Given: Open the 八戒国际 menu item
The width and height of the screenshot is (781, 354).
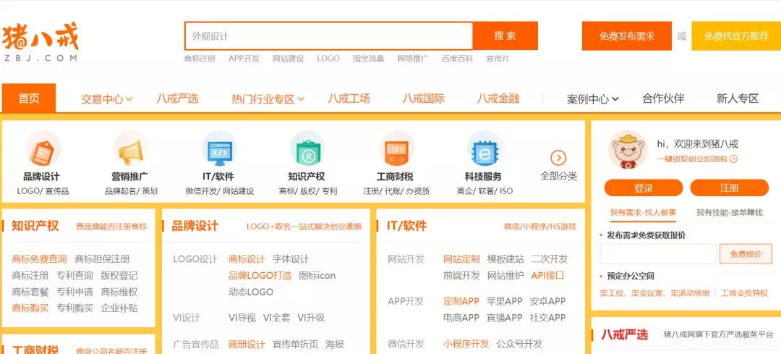Looking at the screenshot, I should (x=423, y=98).
